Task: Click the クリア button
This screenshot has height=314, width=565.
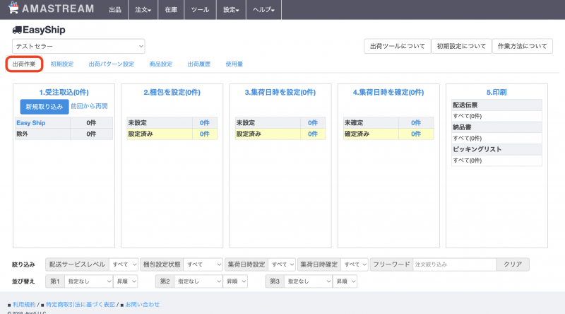Action: click(x=513, y=264)
